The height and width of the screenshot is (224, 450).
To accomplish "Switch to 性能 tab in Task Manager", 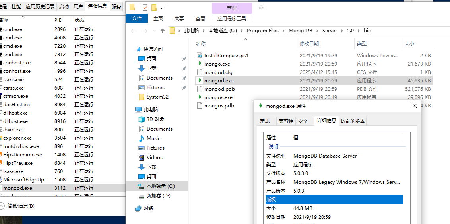I will pyautogui.click(x=16, y=7).
